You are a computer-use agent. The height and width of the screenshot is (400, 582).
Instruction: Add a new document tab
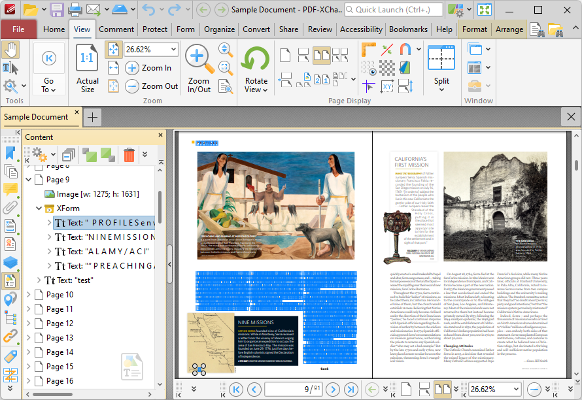tap(92, 117)
